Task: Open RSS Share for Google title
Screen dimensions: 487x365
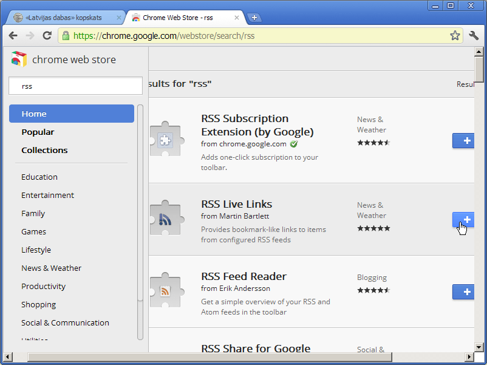Action: [x=256, y=348]
